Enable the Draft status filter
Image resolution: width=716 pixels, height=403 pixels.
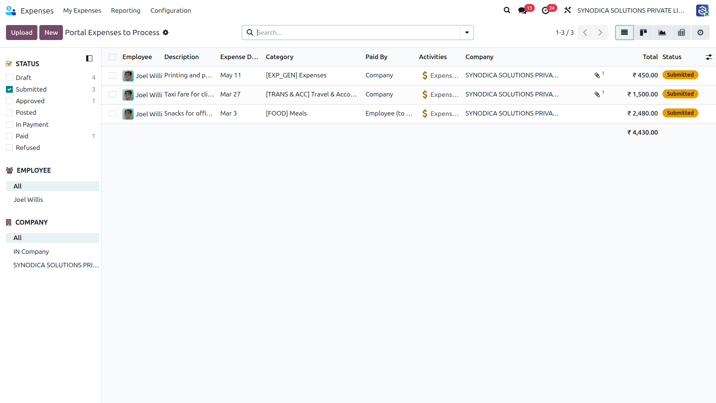(9, 78)
